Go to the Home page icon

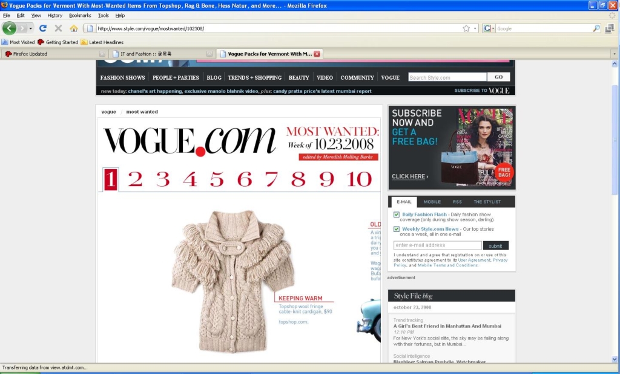pyautogui.click(x=73, y=28)
